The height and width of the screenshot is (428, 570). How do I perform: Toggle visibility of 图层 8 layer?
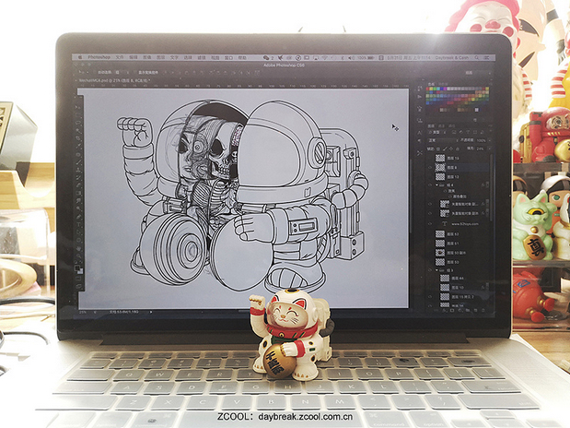pyautogui.click(x=430, y=167)
